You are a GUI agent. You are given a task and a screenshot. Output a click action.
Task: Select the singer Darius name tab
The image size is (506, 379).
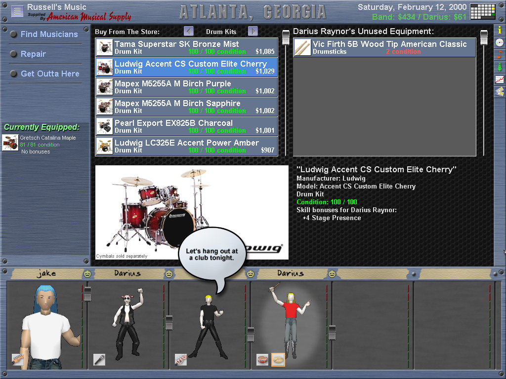pos(128,273)
